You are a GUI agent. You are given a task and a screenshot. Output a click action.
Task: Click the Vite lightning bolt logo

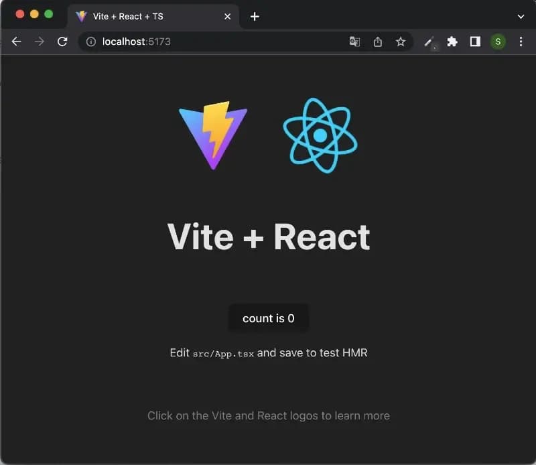(x=213, y=135)
